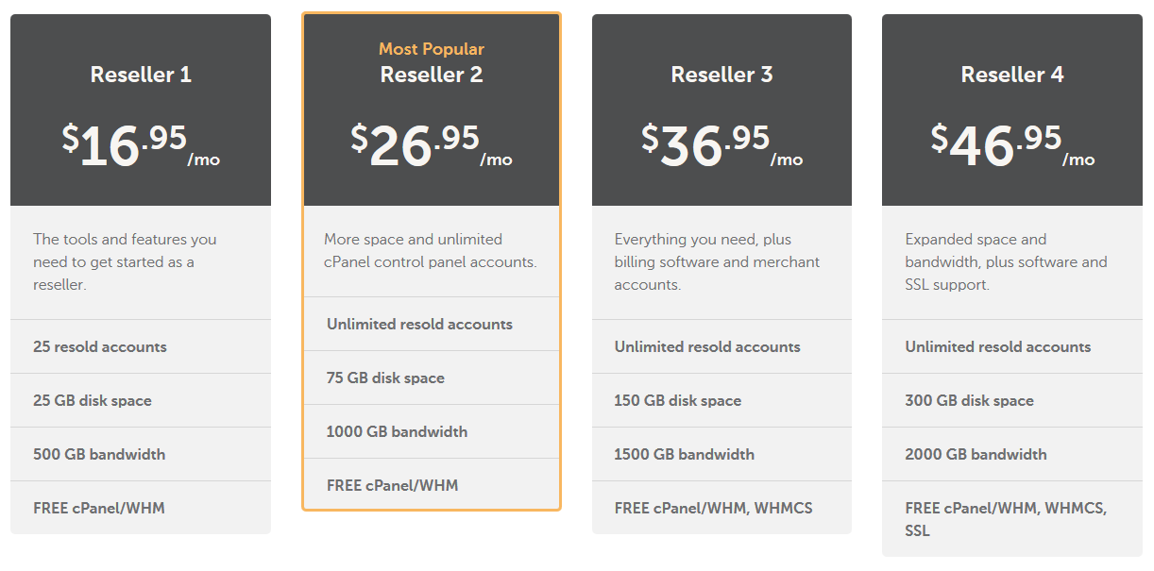Click the 2000 GB bandwidth row
The image size is (1154, 571).
tap(1011, 454)
